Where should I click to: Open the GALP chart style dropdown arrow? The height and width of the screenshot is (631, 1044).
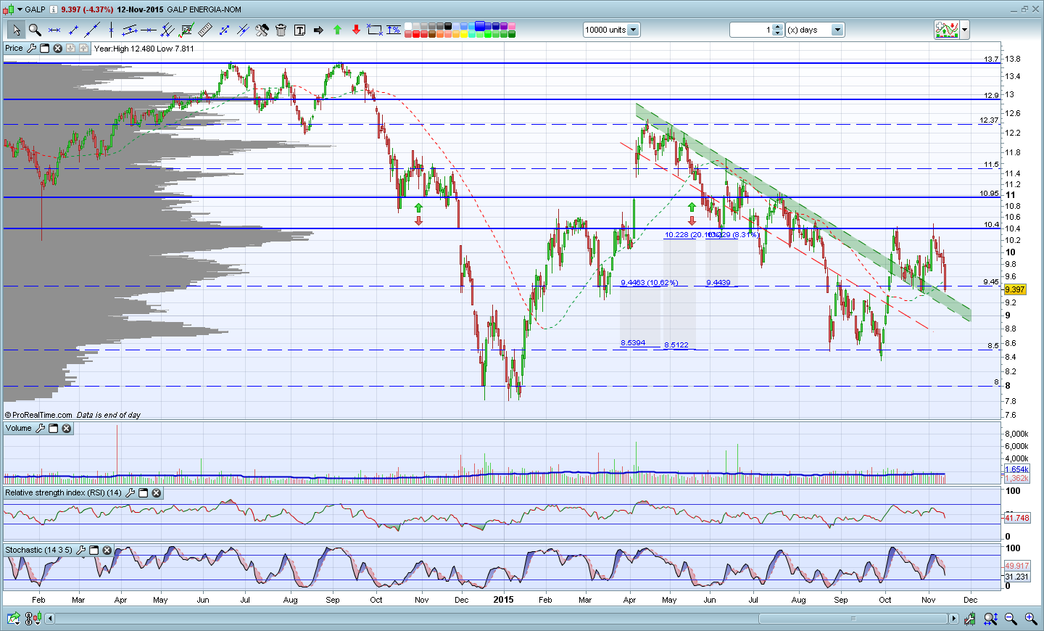[20, 9]
